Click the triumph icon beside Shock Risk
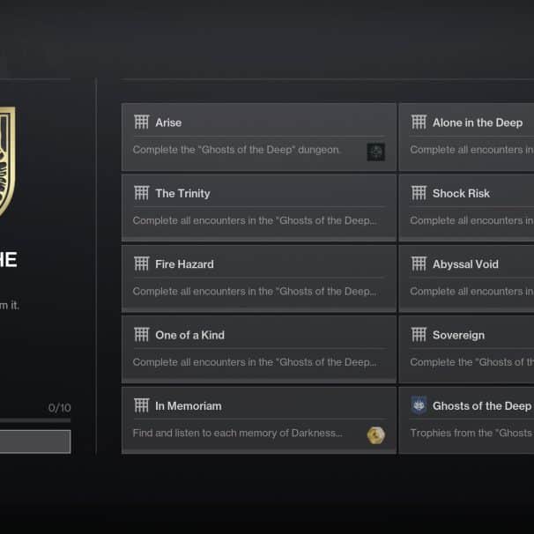Image resolution: width=534 pixels, height=534 pixels. click(419, 193)
